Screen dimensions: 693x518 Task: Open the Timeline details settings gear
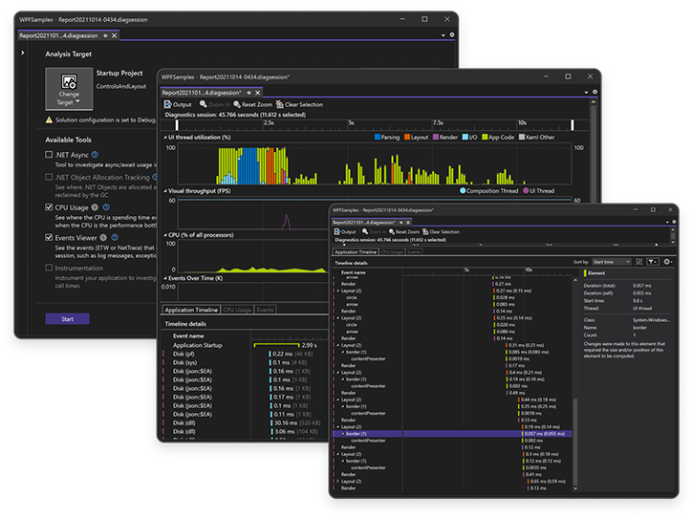(x=668, y=262)
